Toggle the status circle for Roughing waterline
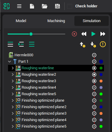The image size is (112, 132). pyautogui.click(x=94, y=68)
